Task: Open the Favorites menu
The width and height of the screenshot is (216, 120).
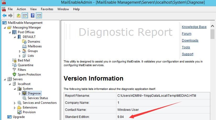Action: click(x=47, y=9)
